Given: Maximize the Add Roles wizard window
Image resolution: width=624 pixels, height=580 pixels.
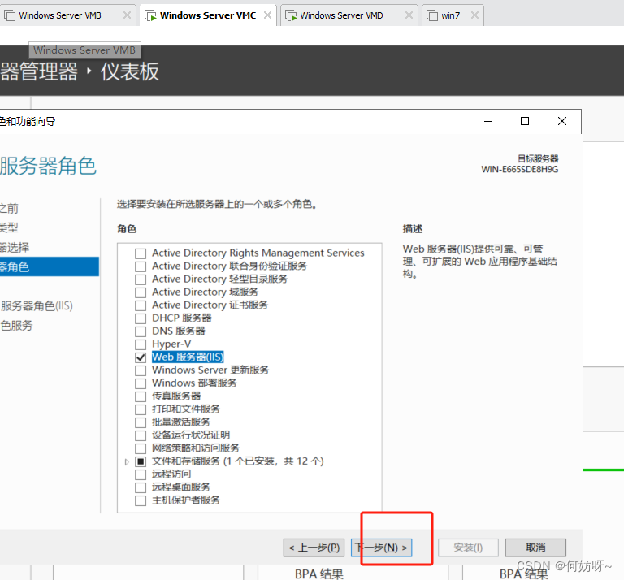Looking at the screenshot, I should tap(525, 121).
